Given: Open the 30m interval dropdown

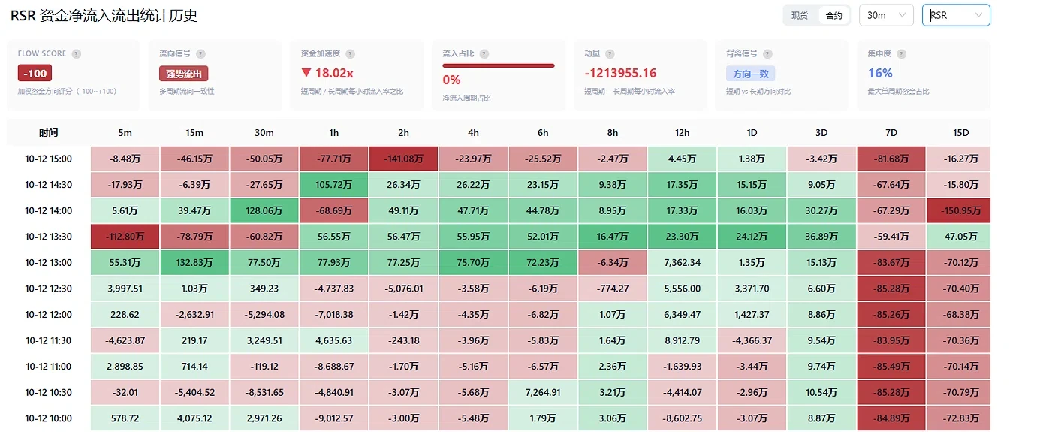Looking at the screenshot, I should pyautogui.click(x=886, y=15).
